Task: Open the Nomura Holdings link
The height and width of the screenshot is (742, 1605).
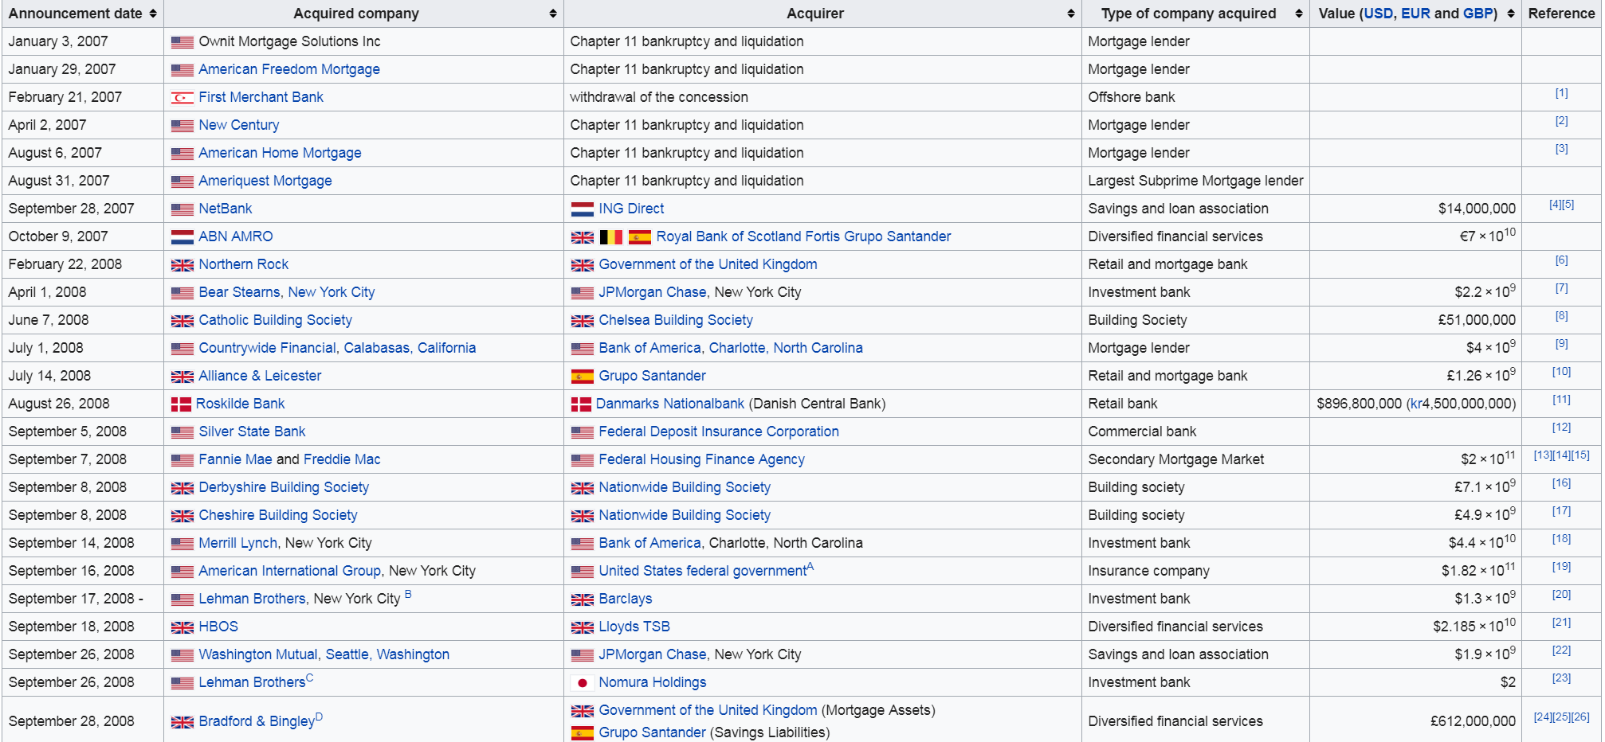Action: pos(653,682)
